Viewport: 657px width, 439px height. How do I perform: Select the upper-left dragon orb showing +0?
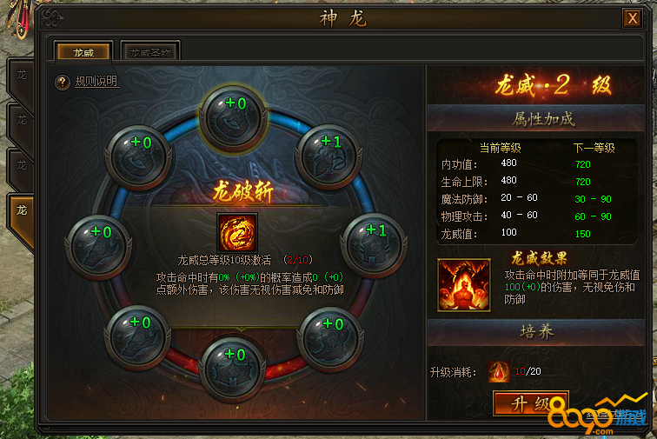[138, 157]
